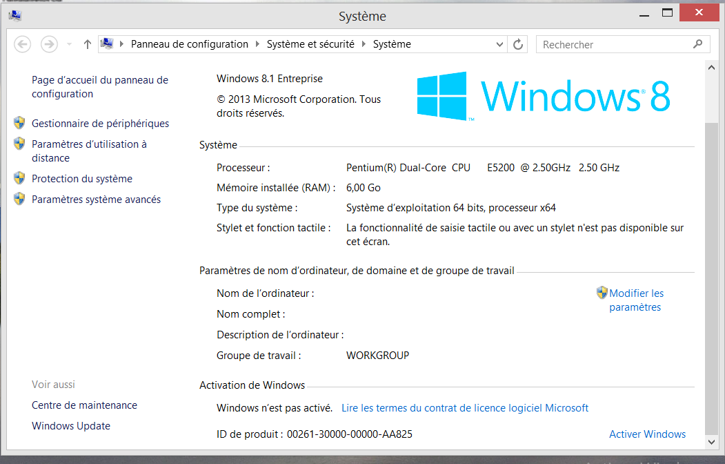Image resolution: width=725 pixels, height=464 pixels.
Task: Click the search magnifier icon
Action: pyautogui.click(x=697, y=44)
